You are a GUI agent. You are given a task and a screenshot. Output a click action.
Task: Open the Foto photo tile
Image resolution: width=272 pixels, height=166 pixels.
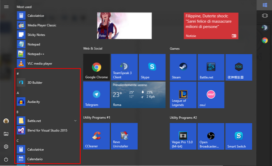[x=124, y=26]
